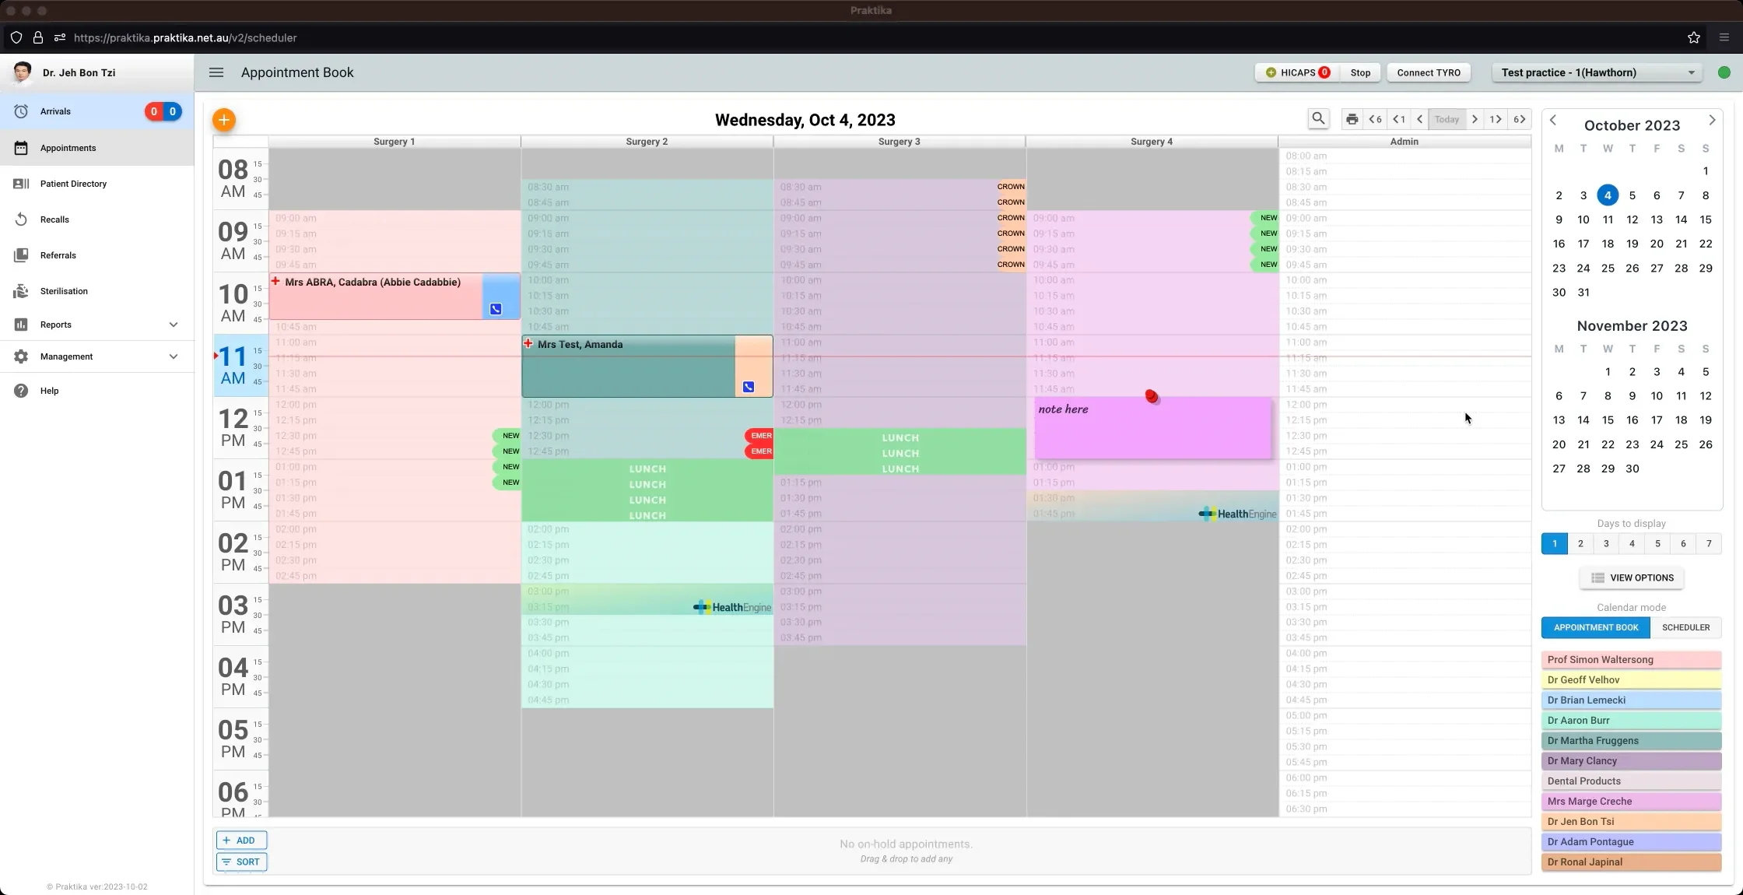This screenshot has height=895, width=1743.
Task: Click the VIEW OPTIONS button
Action: tap(1632, 577)
